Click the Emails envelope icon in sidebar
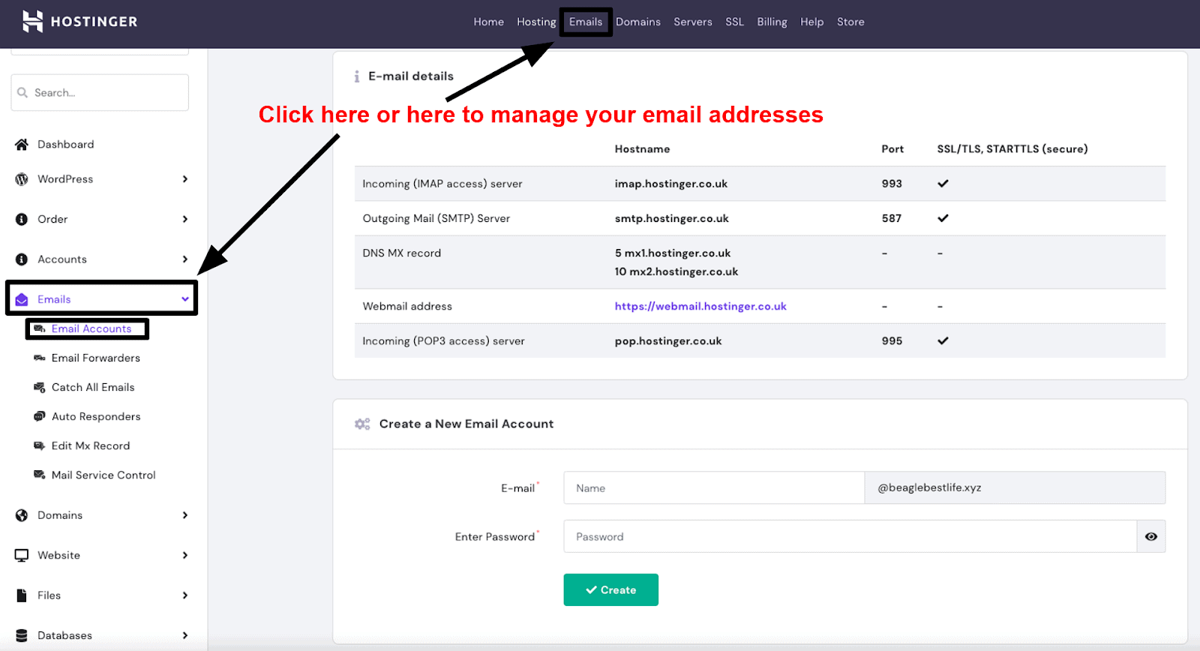This screenshot has width=1200, height=651. tap(22, 299)
